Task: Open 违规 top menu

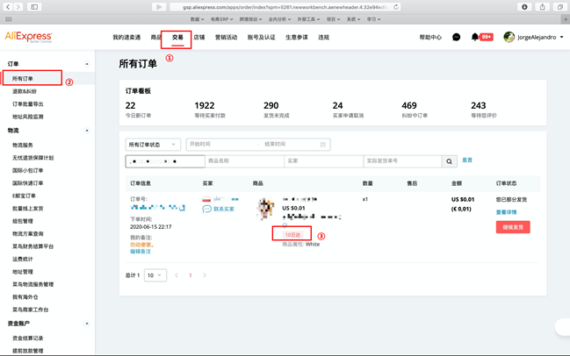Action: [x=323, y=37]
